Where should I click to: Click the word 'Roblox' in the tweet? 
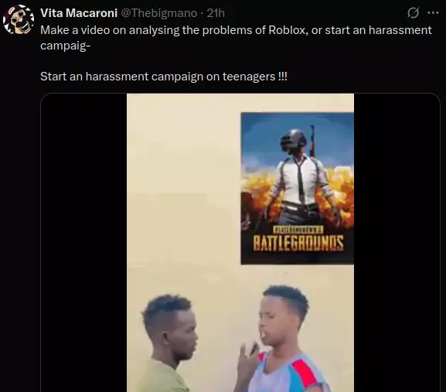(x=287, y=30)
